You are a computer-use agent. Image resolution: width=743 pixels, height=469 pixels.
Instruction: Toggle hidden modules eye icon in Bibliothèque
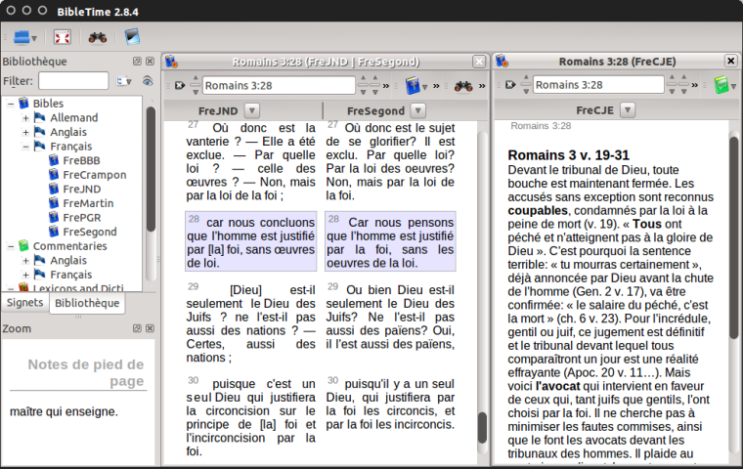point(148,81)
